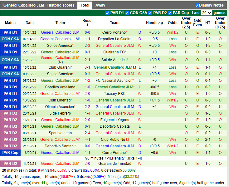Click Deportivo Capiata team name
Image resolution: width=229 pixels, height=187 pixels.
114,126
